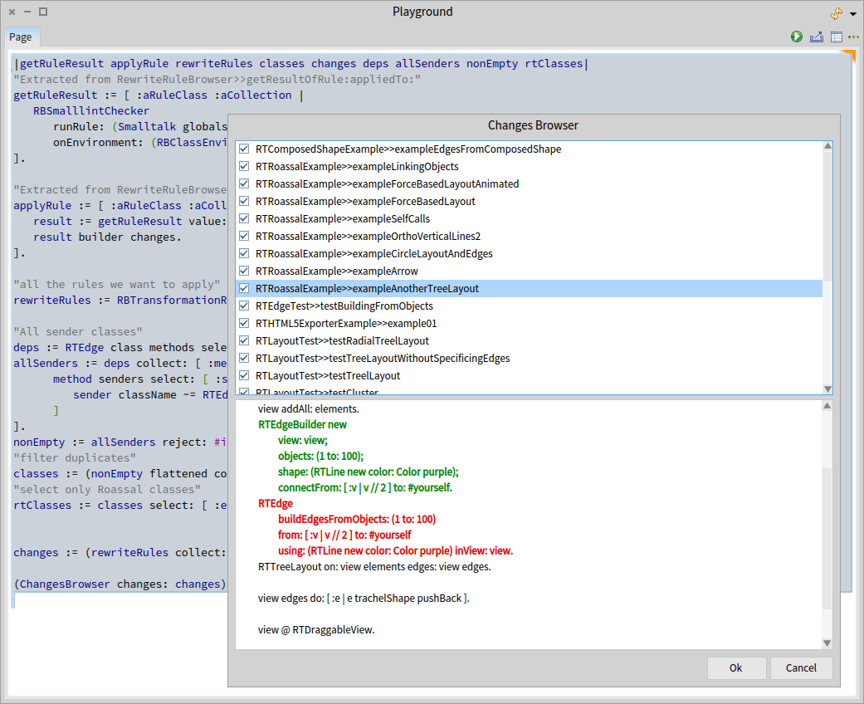Toggle the exampleOrthoVerticalLines2 checkbox
The image size is (864, 704).
coord(244,236)
